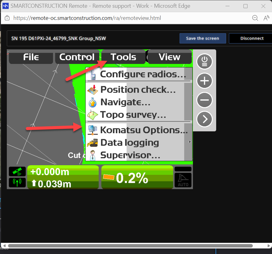Click the Position check map icon
Image resolution: width=272 pixels, height=254 pixels.
93,90
